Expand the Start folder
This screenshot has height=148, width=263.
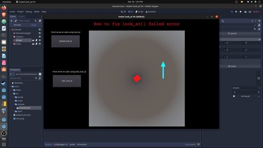tap(14, 111)
